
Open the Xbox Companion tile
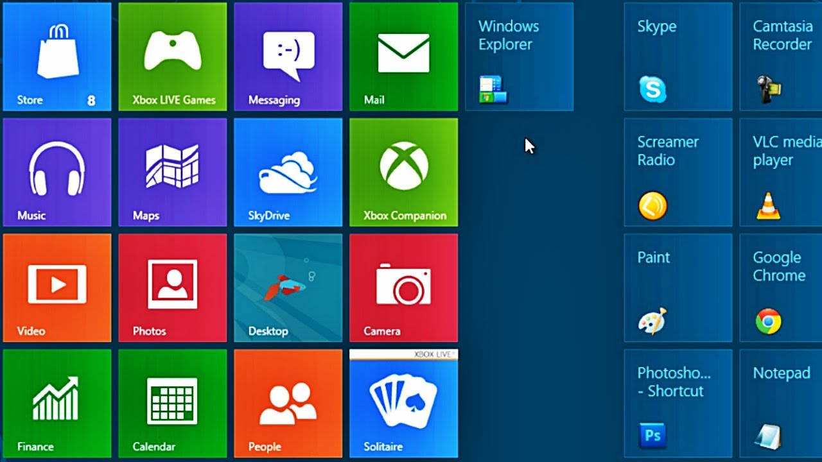(403, 172)
